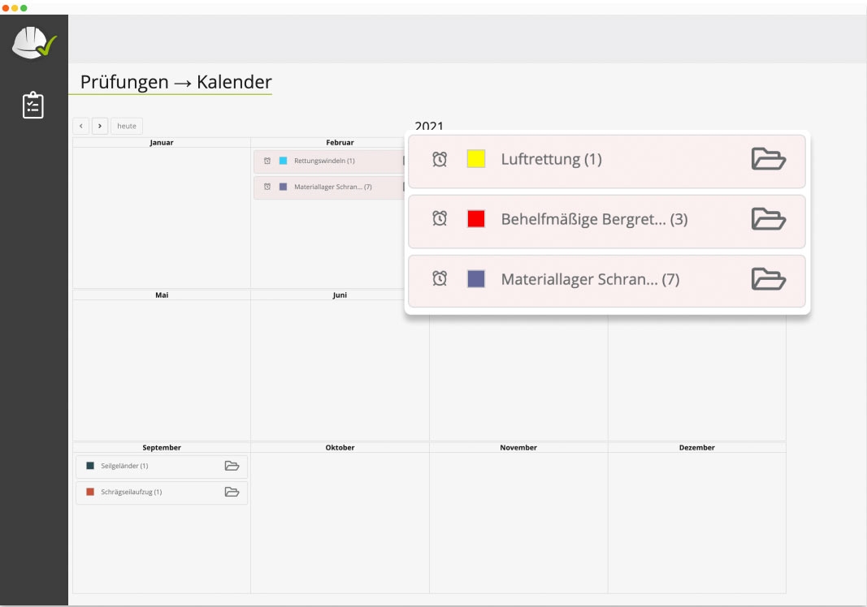Open folder for Materiallager popup entry

pos(768,279)
